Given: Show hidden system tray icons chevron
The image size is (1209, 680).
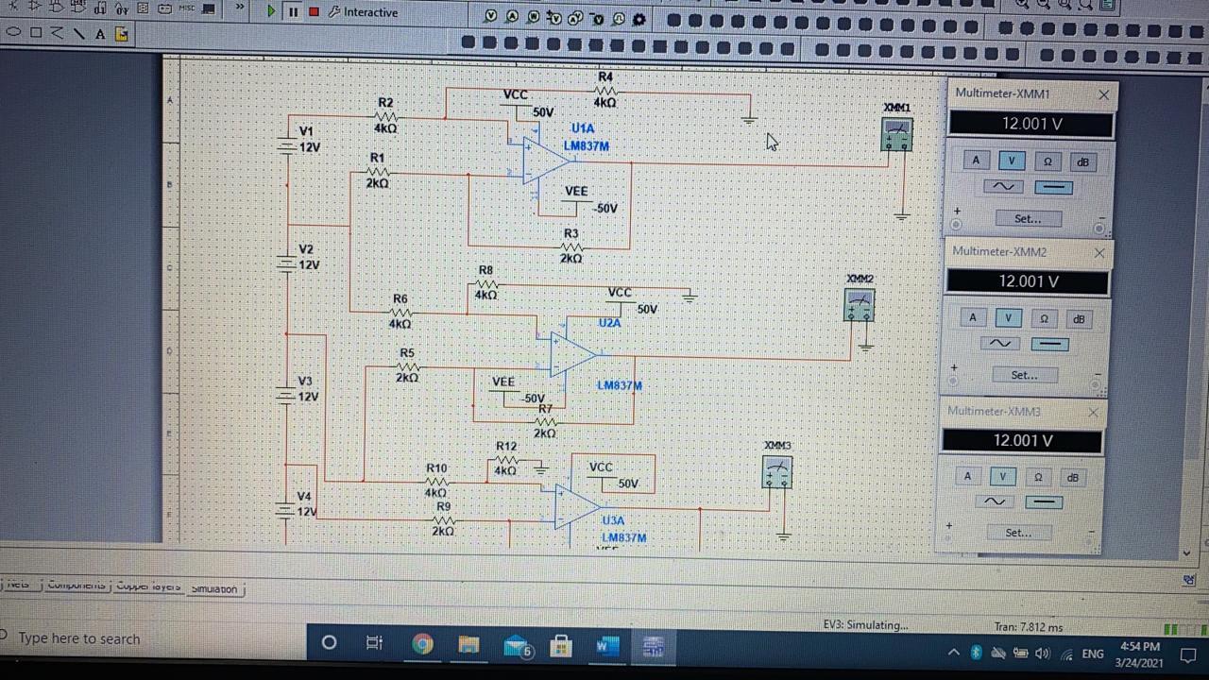Looking at the screenshot, I should 953,653.
